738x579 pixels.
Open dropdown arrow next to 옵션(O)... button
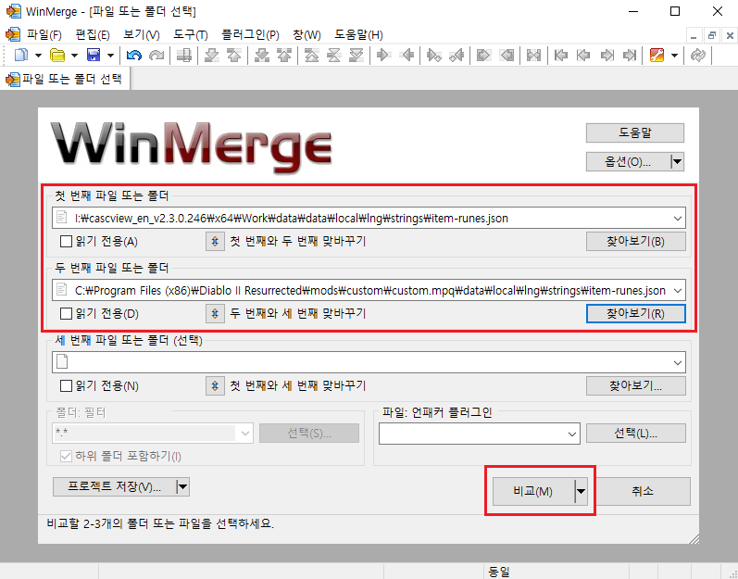[x=677, y=162]
